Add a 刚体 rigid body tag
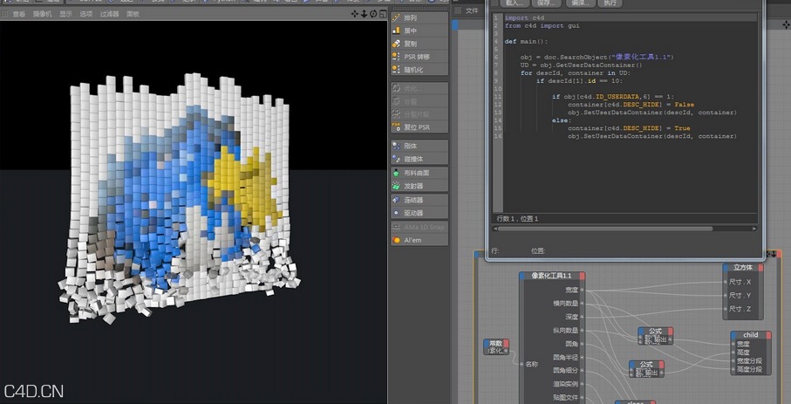Image resolution: width=791 pixels, height=404 pixels. coord(419,146)
